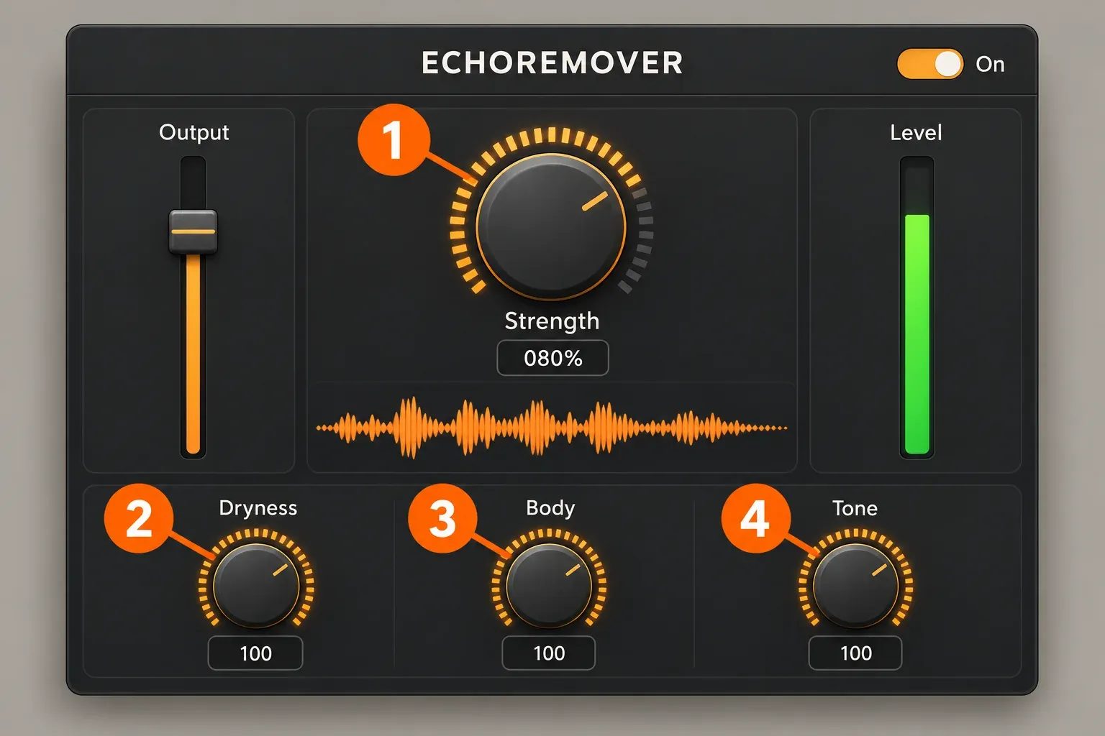Click the ECHOREMOVER title text
The width and height of the screenshot is (1105, 736).
tap(552, 63)
